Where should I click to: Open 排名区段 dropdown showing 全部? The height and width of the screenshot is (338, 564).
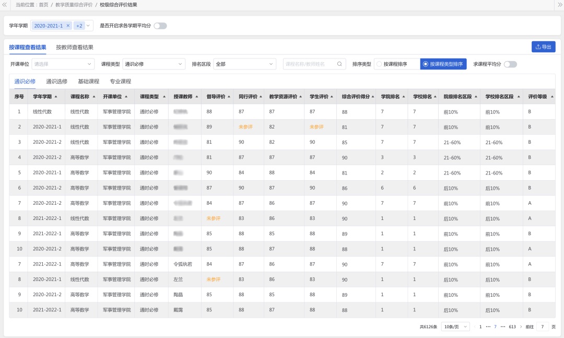244,64
